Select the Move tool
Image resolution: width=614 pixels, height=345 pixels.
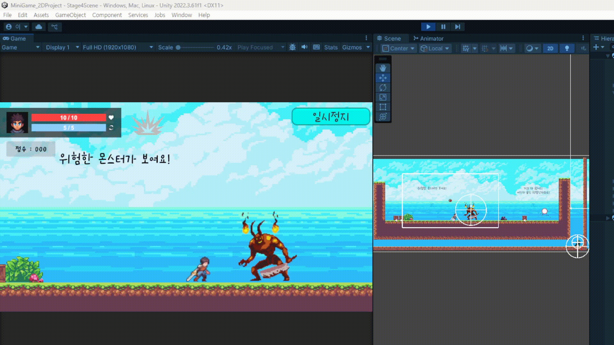pos(383,78)
